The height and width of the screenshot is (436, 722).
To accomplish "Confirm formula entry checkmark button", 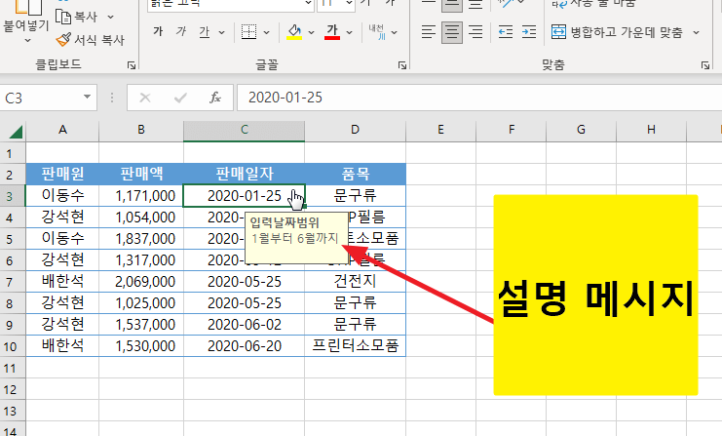I will point(180,98).
